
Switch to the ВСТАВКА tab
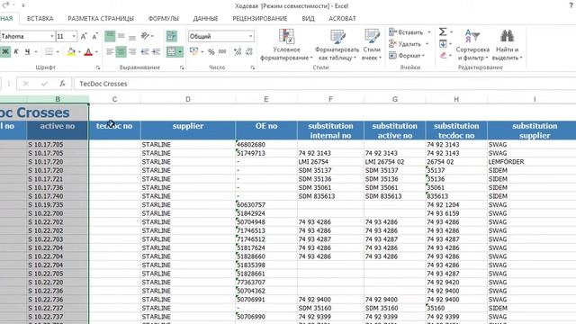(40, 18)
